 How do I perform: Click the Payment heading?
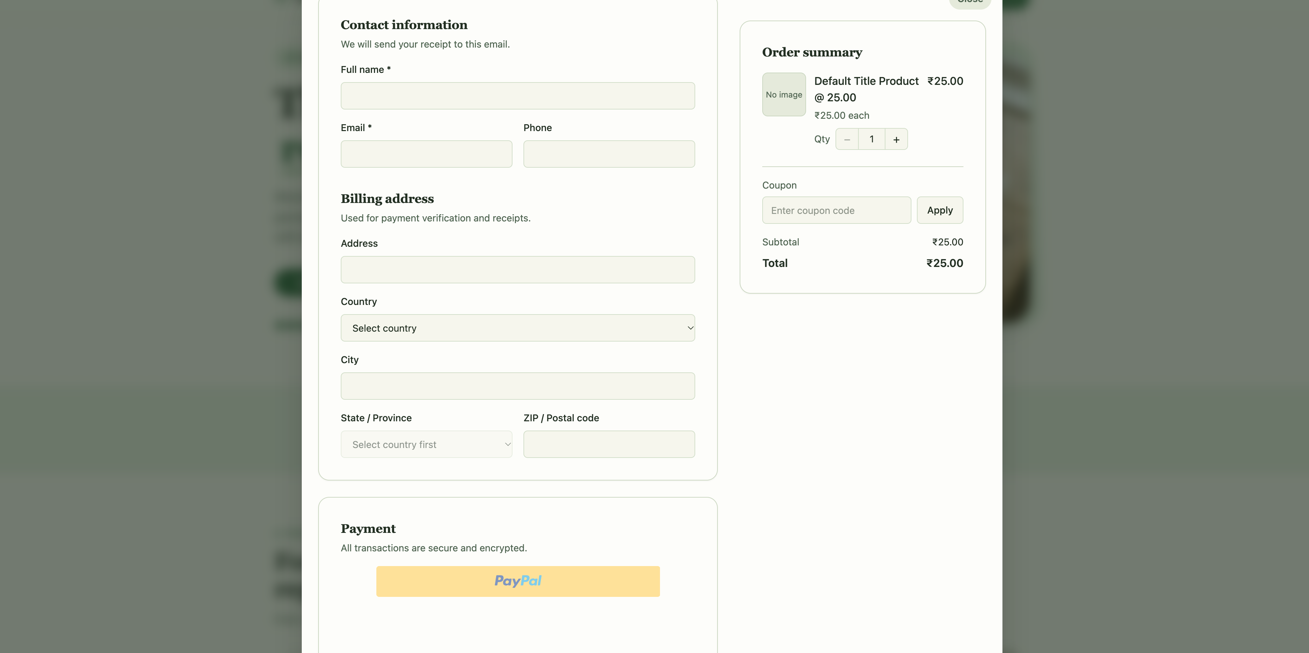coord(368,529)
